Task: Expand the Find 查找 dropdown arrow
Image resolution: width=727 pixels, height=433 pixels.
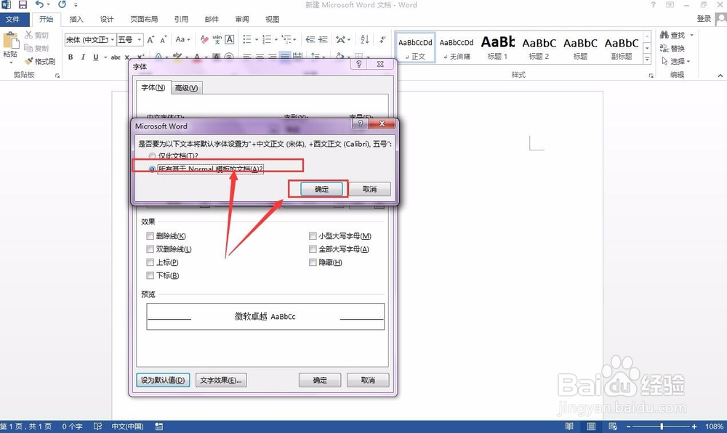Action: [x=692, y=35]
